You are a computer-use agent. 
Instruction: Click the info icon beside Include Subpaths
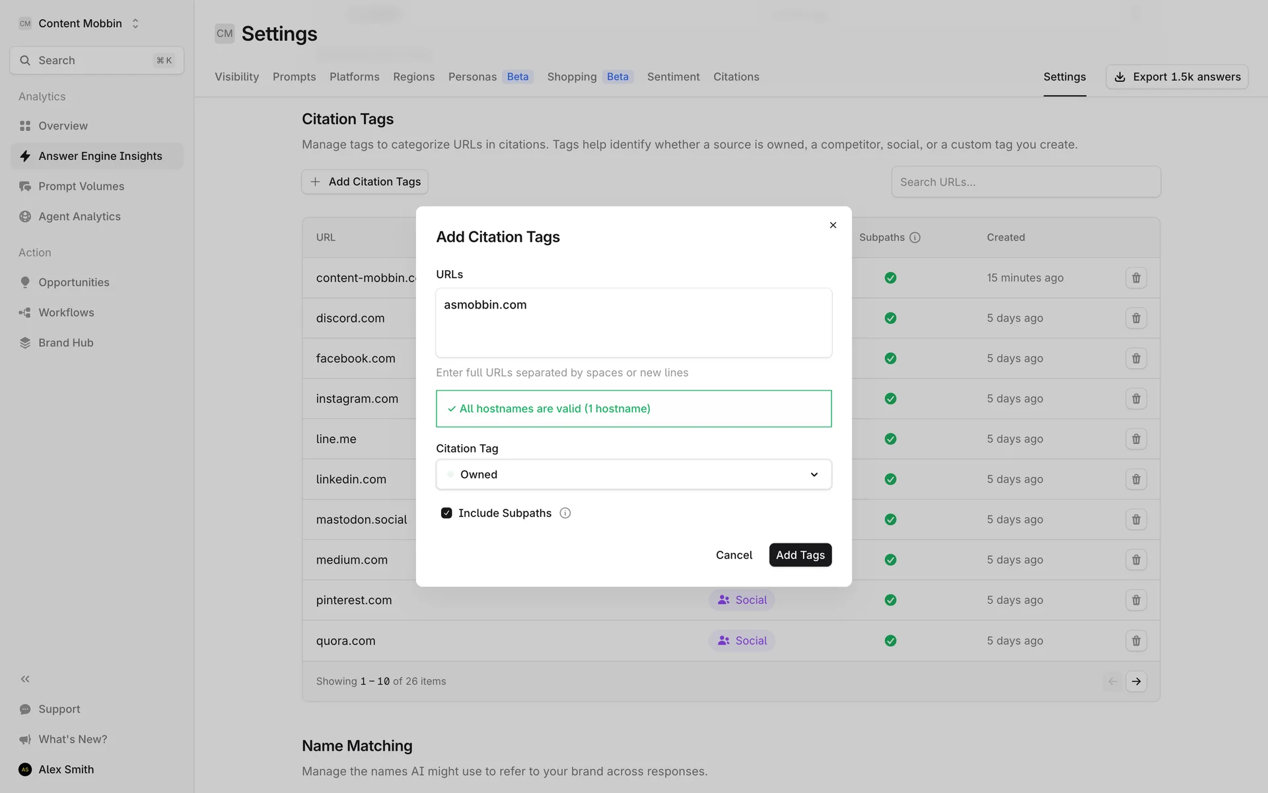[x=565, y=513]
